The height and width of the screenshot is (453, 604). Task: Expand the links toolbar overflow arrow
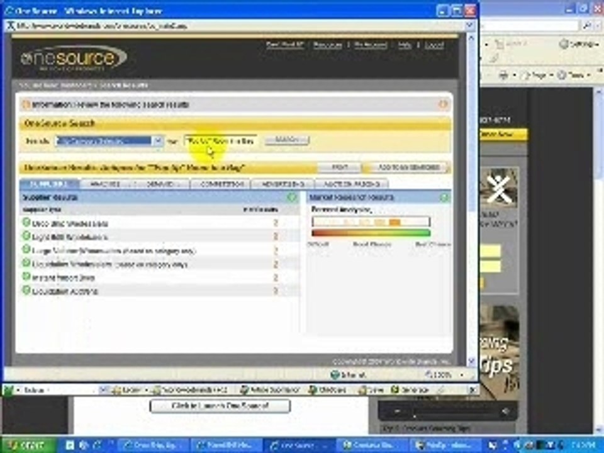point(473,390)
